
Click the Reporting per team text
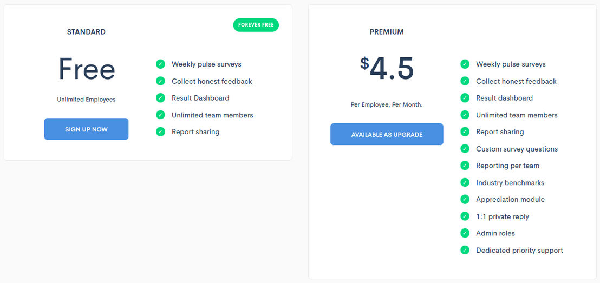pos(507,166)
